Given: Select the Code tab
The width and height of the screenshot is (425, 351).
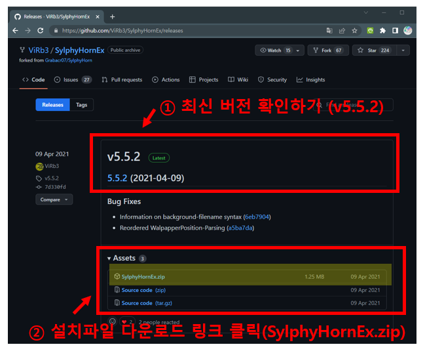Looking at the screenshot, I should coord(33,80).
